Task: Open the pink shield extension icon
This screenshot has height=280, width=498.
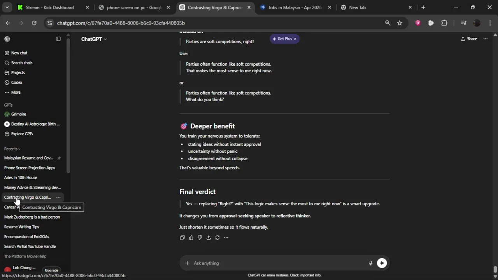Action: pos(418,23)
